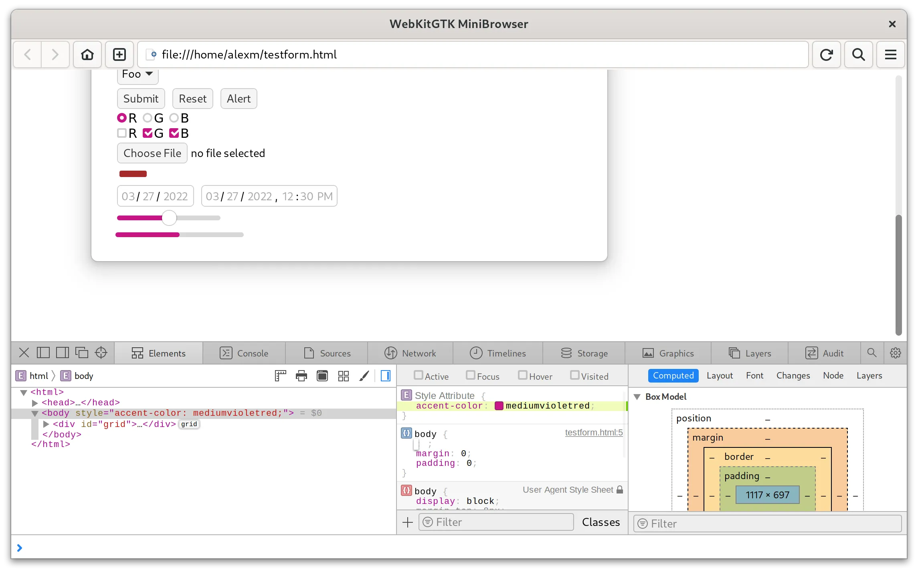Check the R checkbox
Viewport: 918px width, 572px height.
122,133
